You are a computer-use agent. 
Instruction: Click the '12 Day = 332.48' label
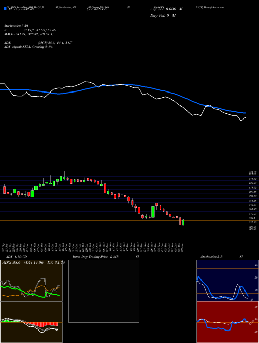click(20, 9)
